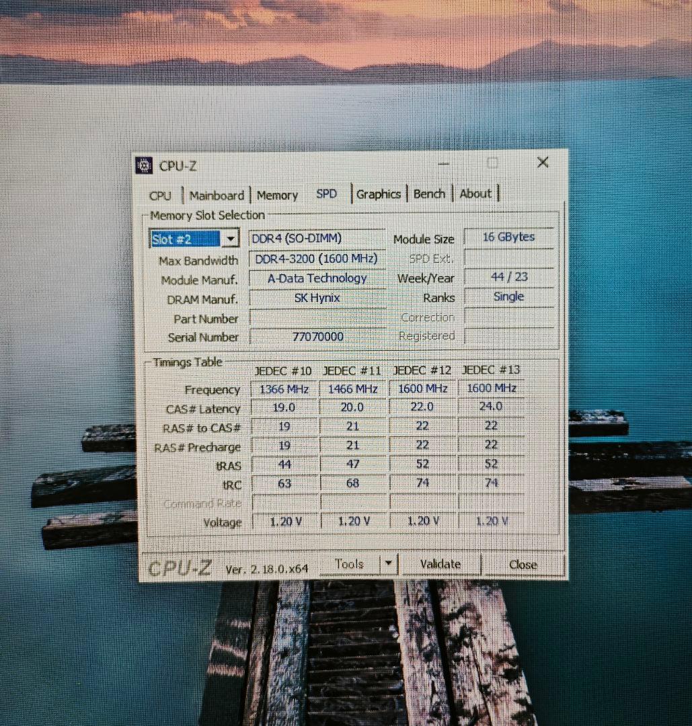Switch to the Memory tab

(277, 196)
